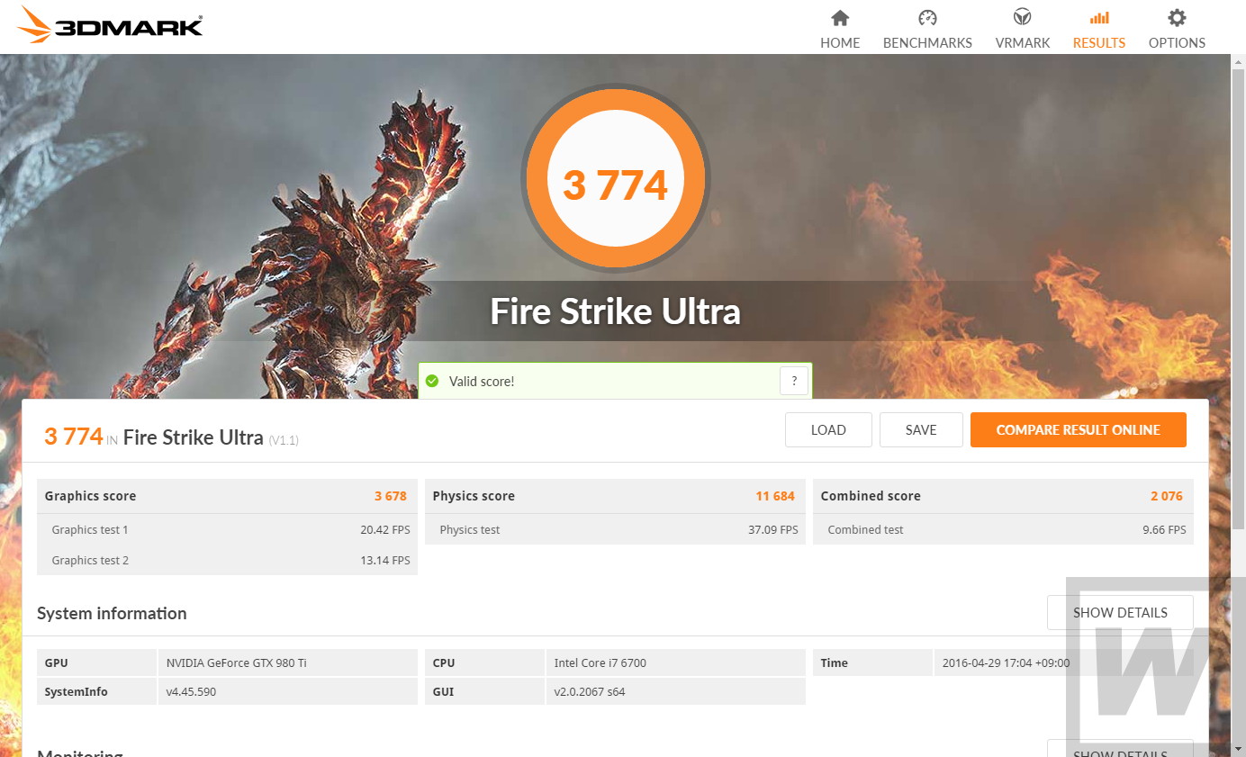Click the SAVE button
This screenshot has height=757, width=1246.
[x=921, y=430]
